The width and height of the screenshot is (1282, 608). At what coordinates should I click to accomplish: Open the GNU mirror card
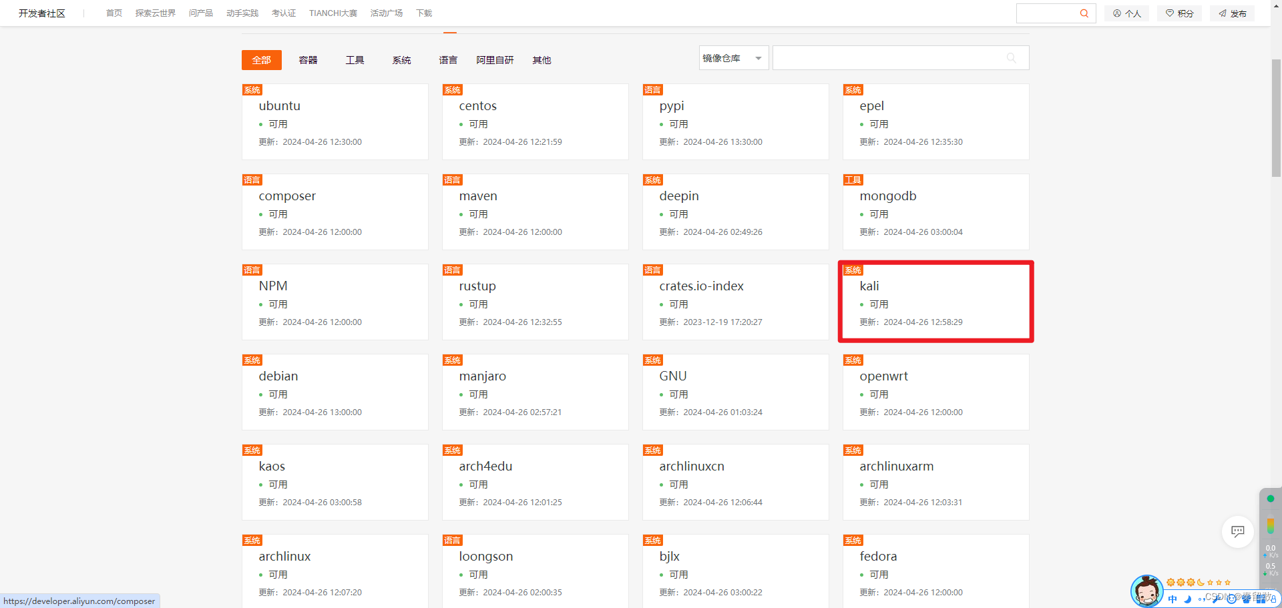pos(735,392)
